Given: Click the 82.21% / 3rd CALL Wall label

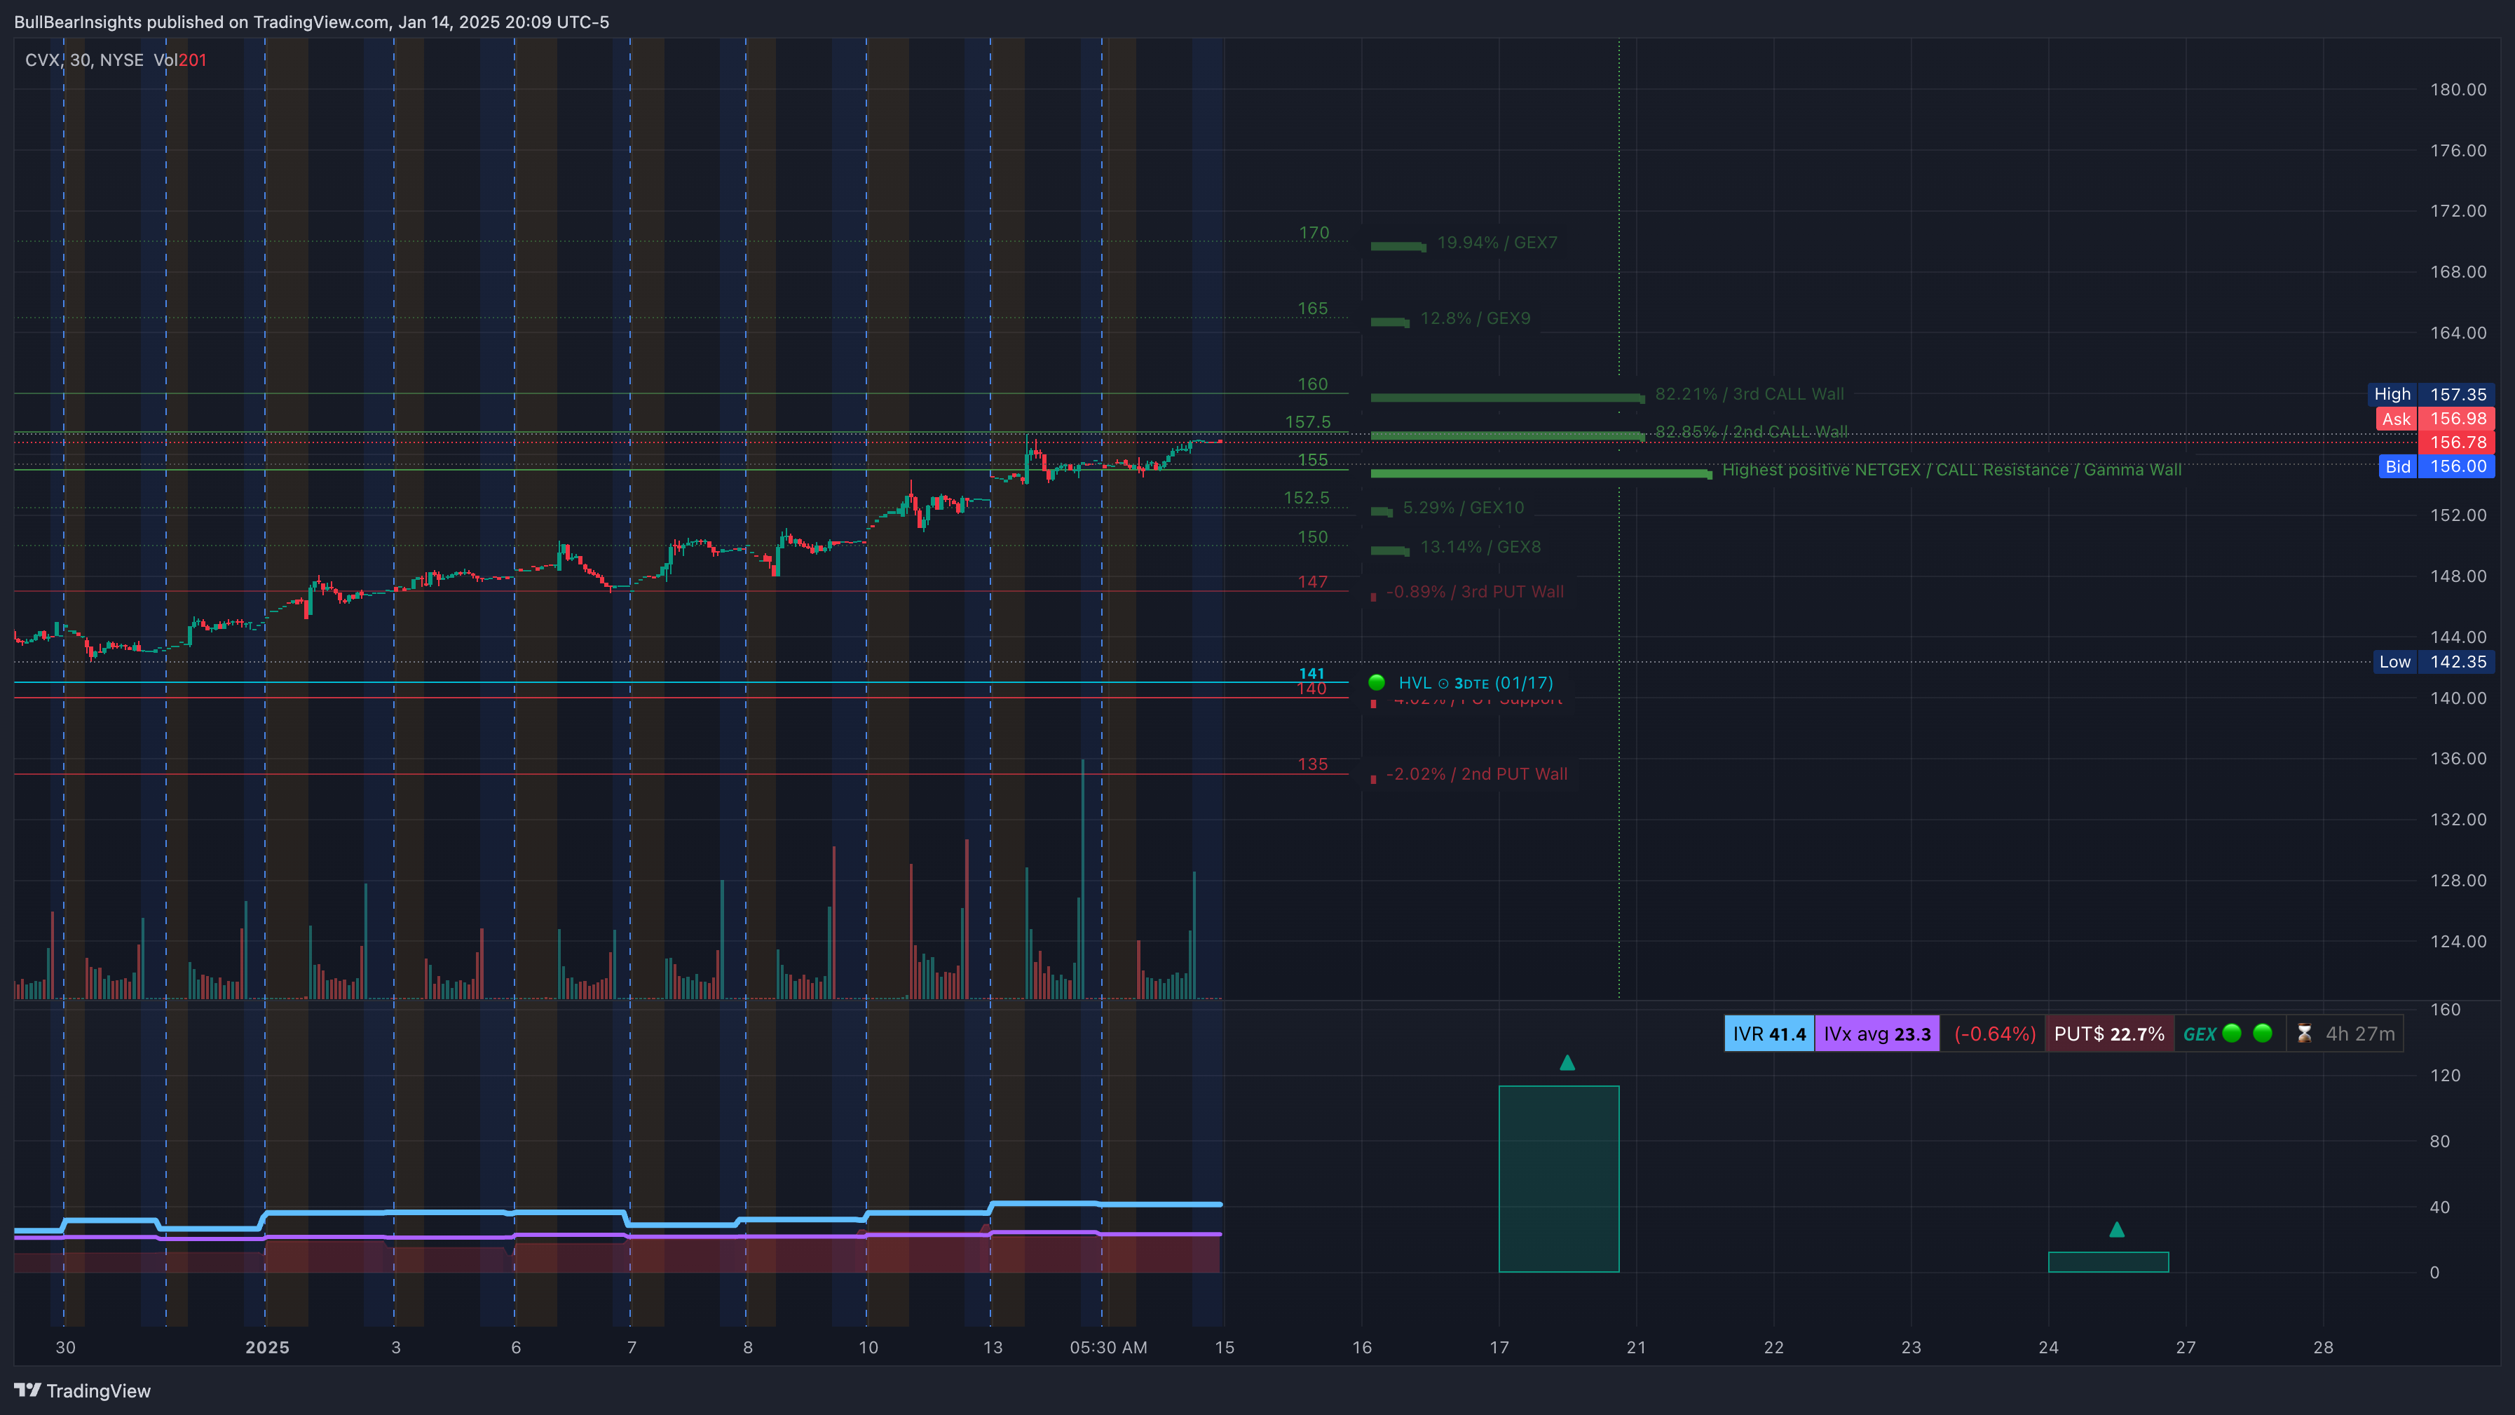Looking at the screenshot, I should coord(1750,395).
